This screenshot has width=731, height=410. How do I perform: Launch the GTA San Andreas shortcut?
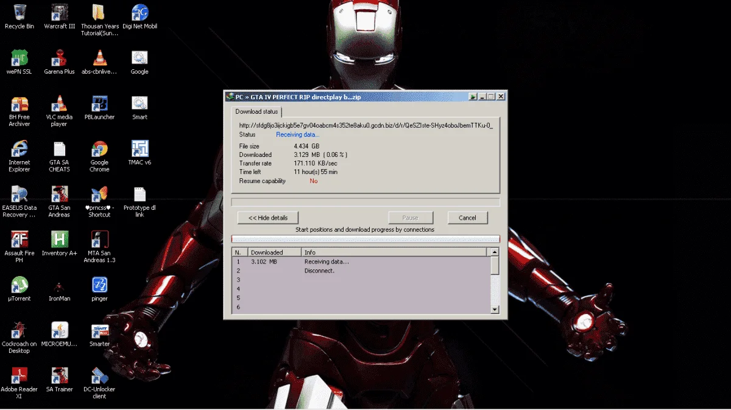click(60, 202)
